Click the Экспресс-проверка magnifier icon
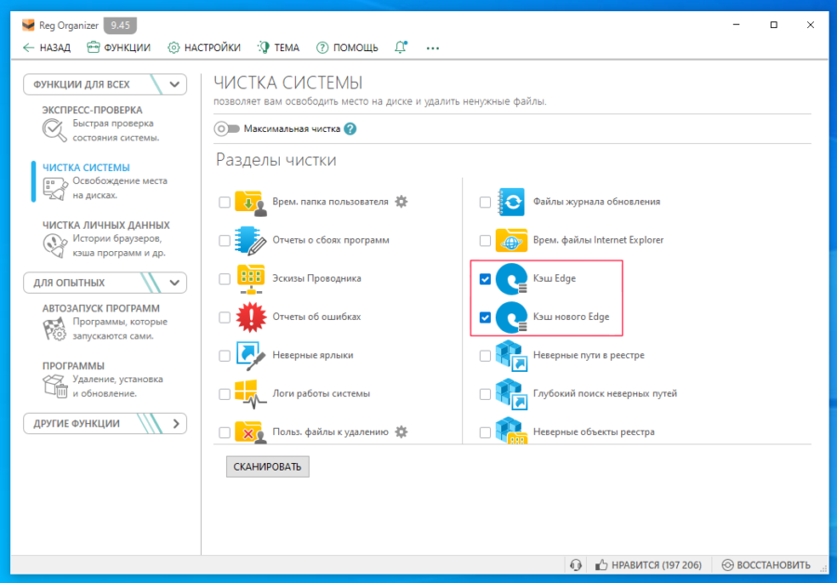Viewport: 837px width, 583px height. coord(55,130)
